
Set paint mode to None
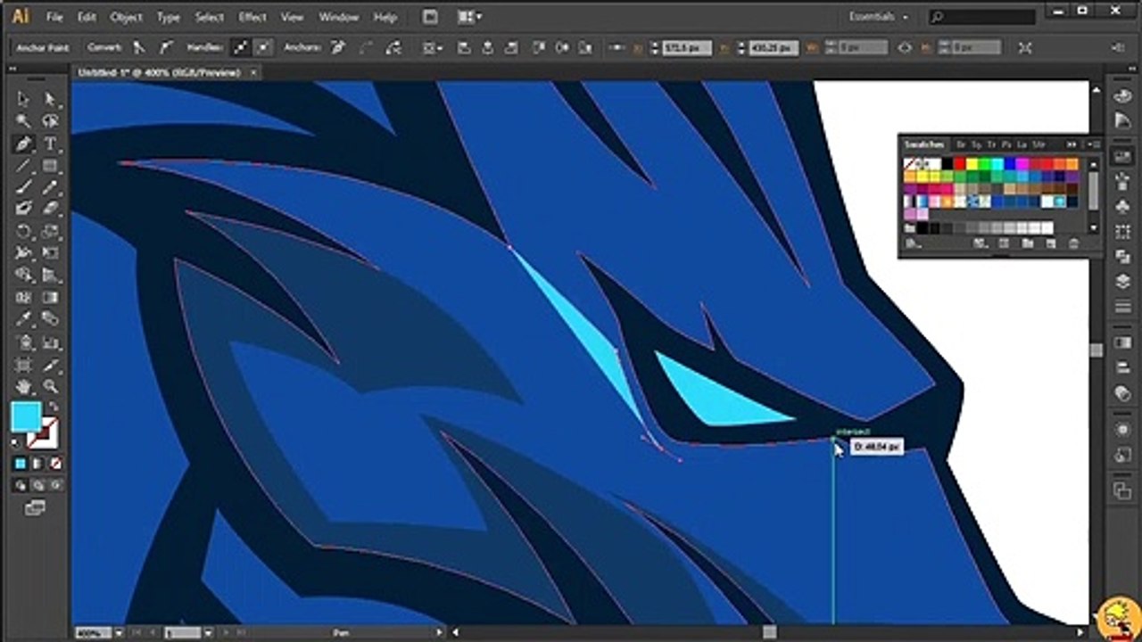[x=55, y=464]
